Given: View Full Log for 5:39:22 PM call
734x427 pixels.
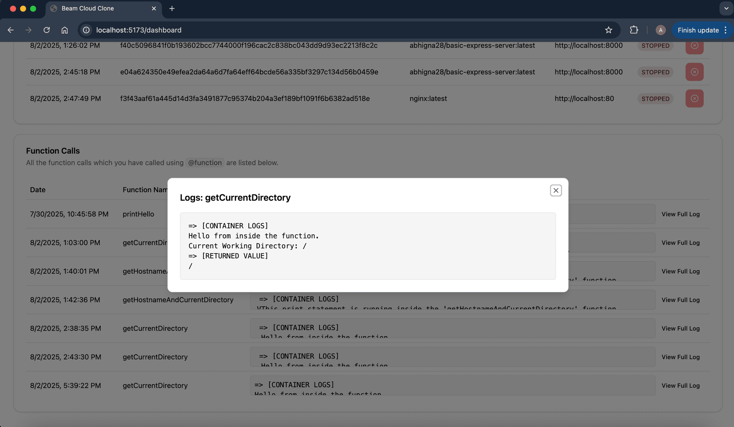Looking at the screenshot, I should 680,385.
